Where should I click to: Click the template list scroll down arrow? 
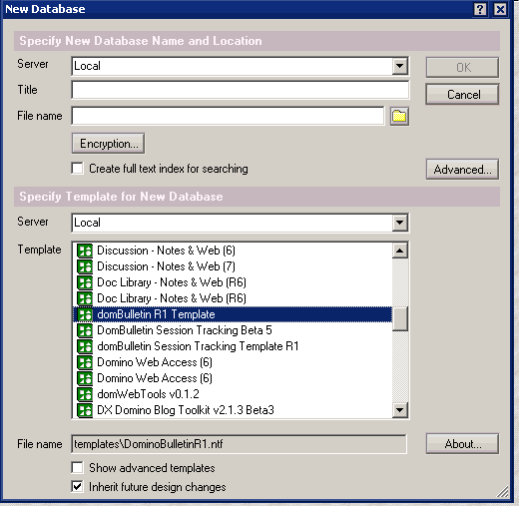pos(400,410)
